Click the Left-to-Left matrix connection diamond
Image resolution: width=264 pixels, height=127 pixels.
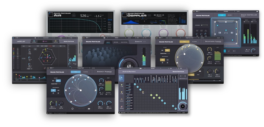click(135, 84)
